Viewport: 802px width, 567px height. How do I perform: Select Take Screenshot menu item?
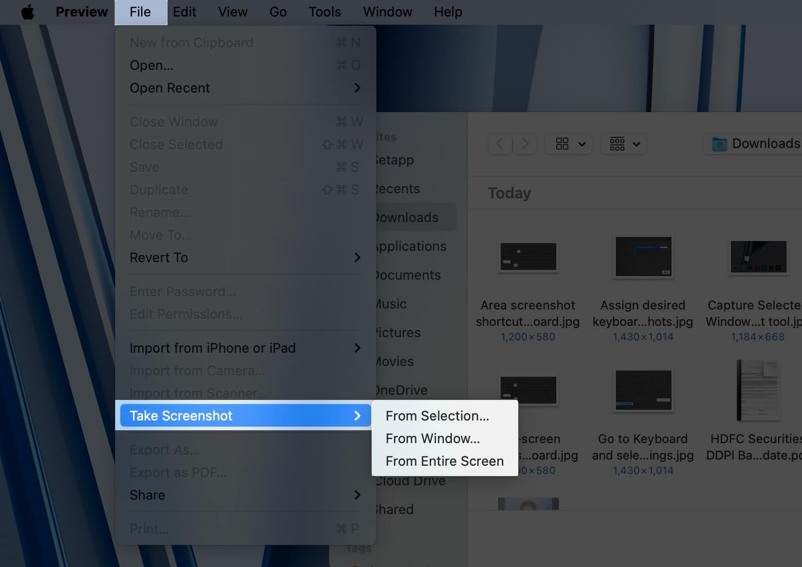245,416
